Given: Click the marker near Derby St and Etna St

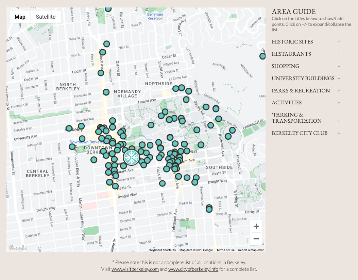Looking at the screenshot, I should [209, 209].
